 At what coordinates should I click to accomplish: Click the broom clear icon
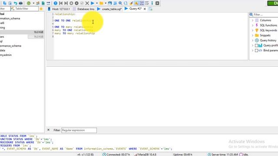[x=131, y=3]
